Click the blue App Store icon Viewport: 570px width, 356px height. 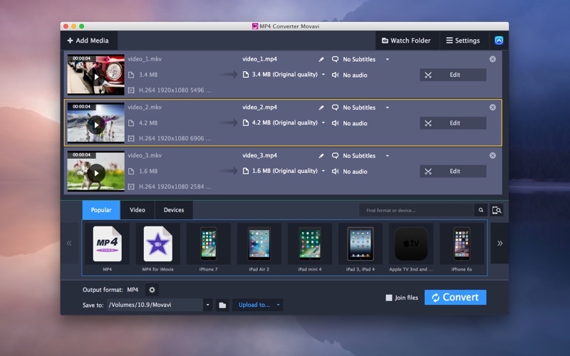[499, 41]
